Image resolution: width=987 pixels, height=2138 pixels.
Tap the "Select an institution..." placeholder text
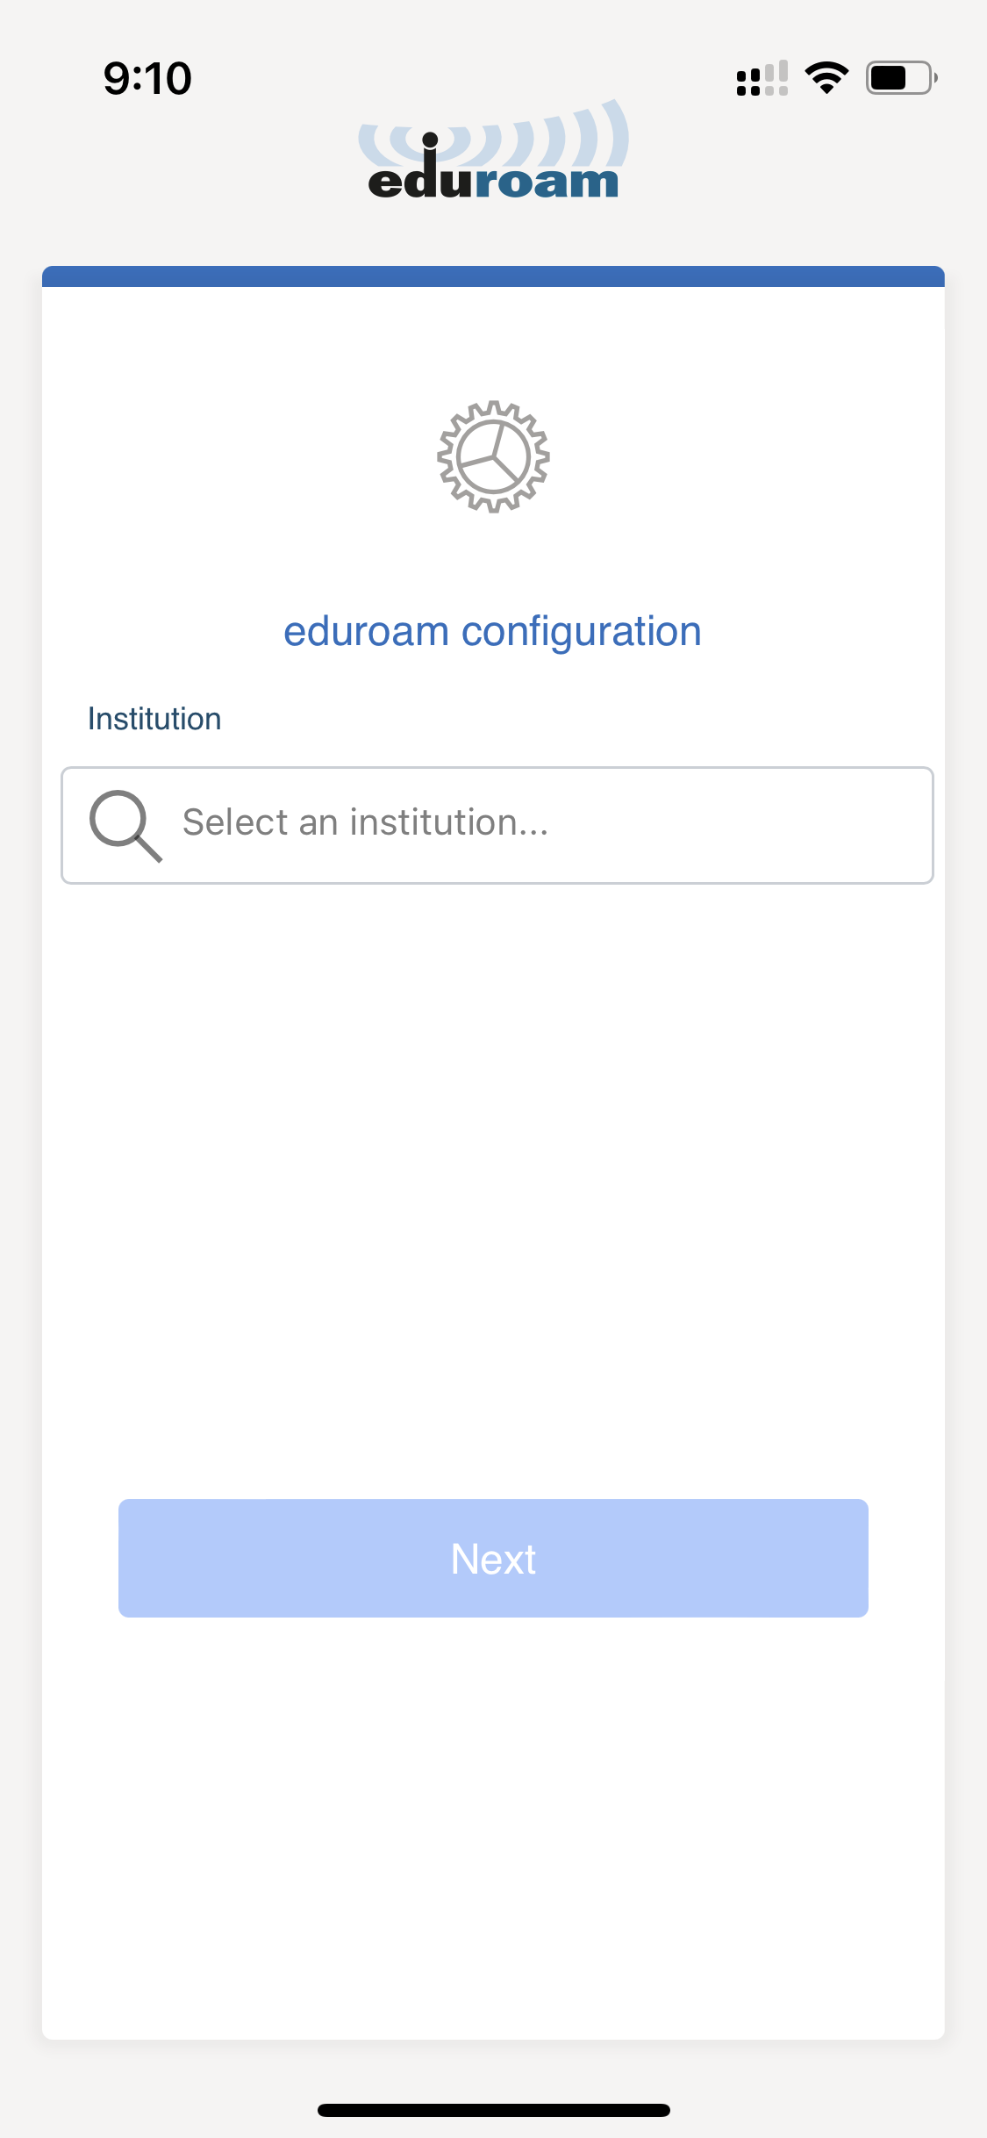[x=365, y=823]
